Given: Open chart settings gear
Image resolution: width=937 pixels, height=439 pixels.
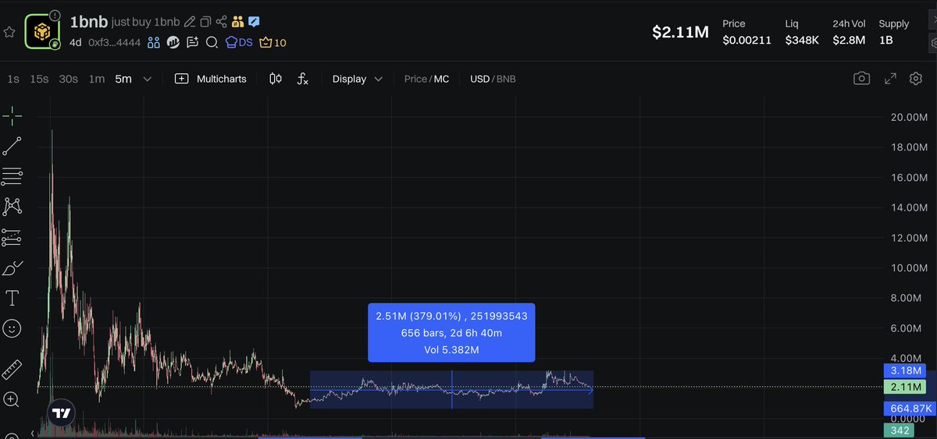Looking at the screenshot, I should 916,78.
